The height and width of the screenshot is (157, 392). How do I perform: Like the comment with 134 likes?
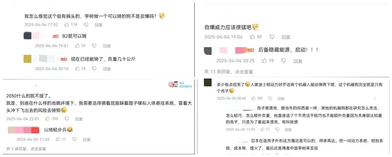point(67,25)
